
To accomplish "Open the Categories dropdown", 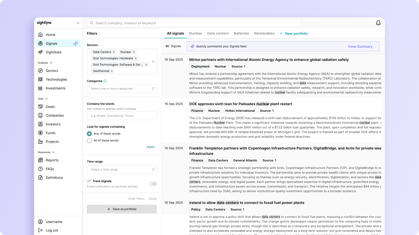I will [122, 89].
